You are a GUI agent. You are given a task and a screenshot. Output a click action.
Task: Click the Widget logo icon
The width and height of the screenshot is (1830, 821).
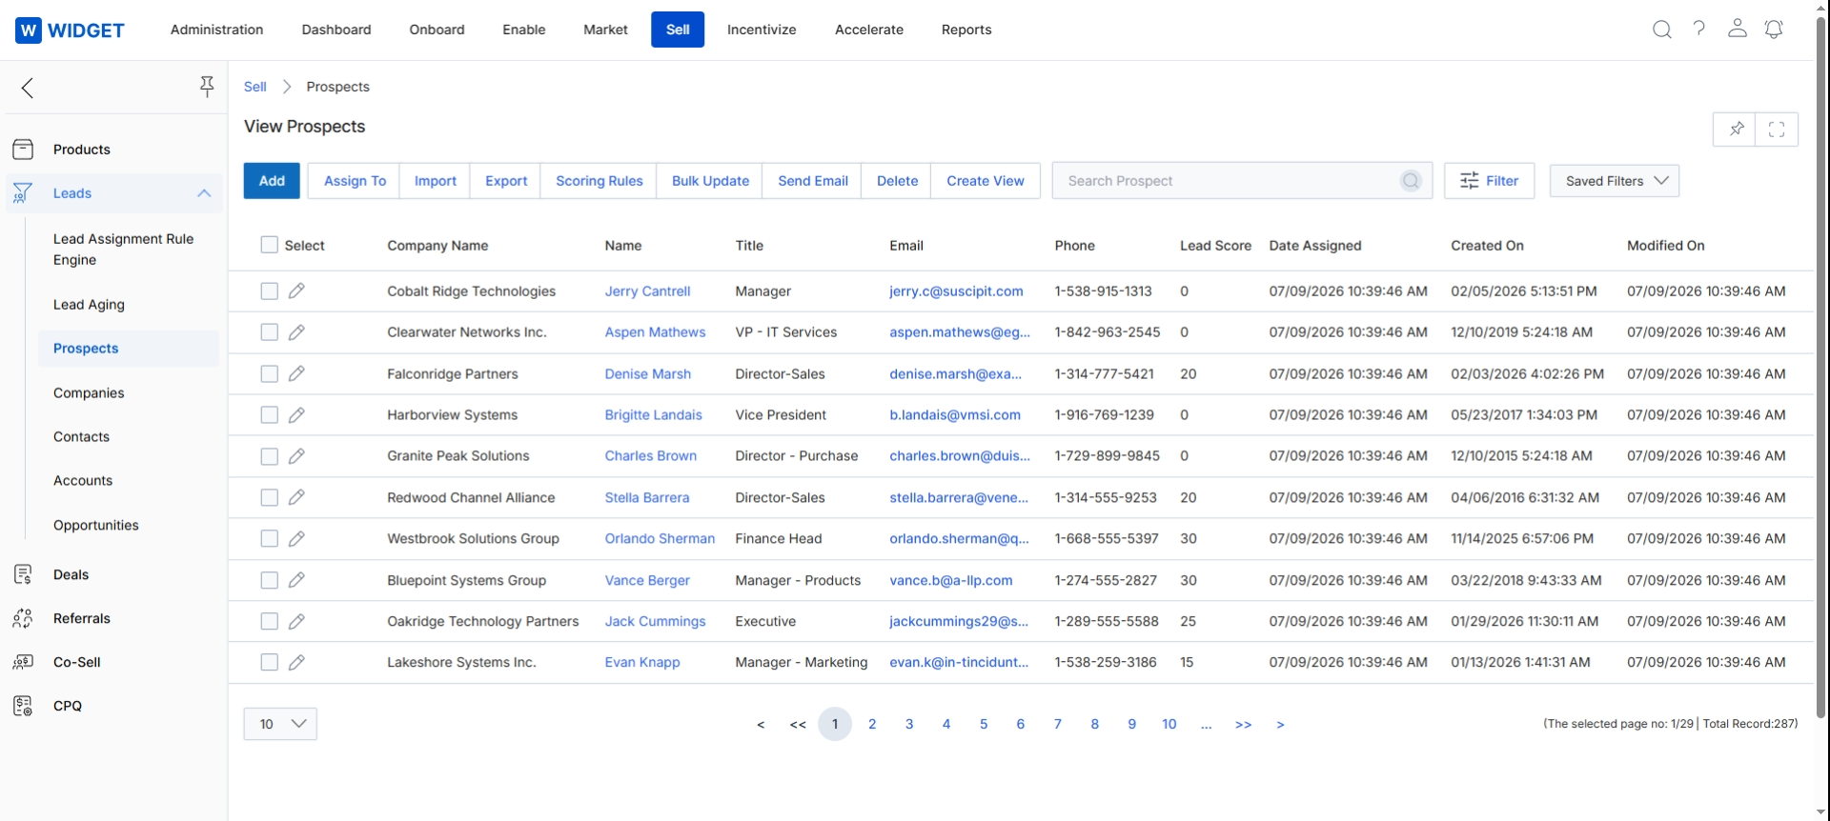[29, 30]
